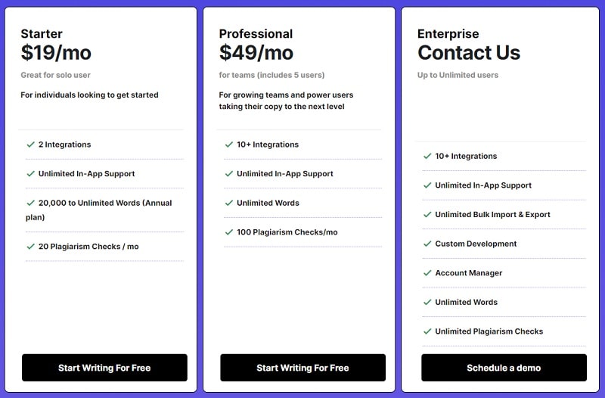Image resolution: width=605 pixels, height=398 pixels.
Task: Click the Professional plan's Start Writing For Free button
Action: 302,368
